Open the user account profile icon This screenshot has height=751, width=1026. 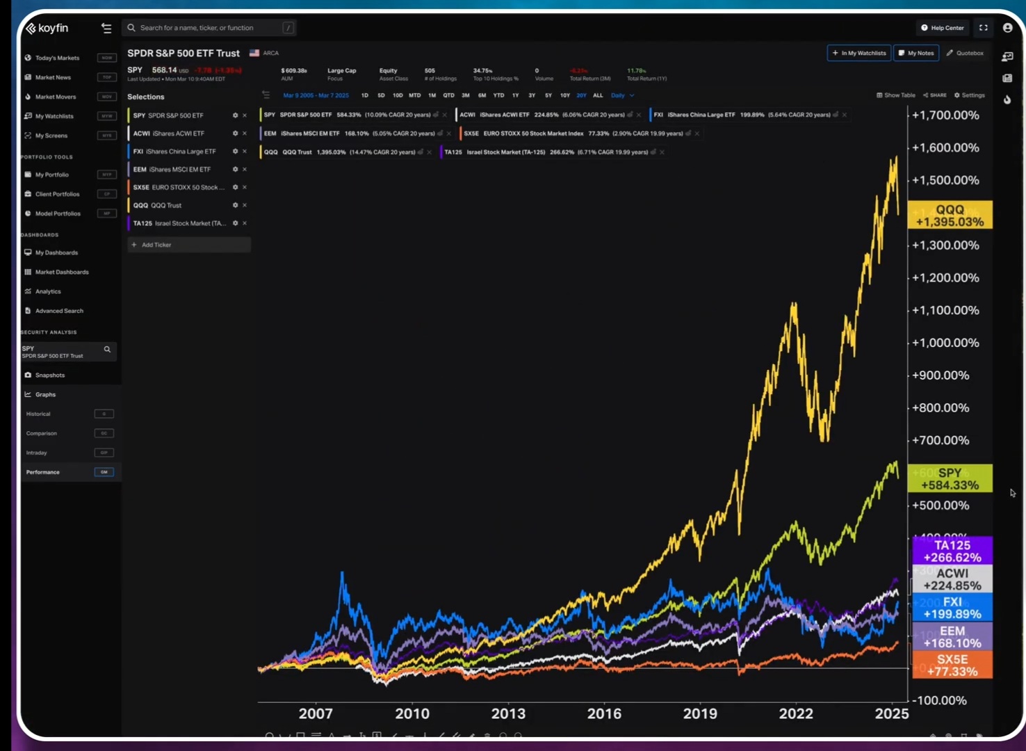pyautogui.click(x=1007, y=28)
